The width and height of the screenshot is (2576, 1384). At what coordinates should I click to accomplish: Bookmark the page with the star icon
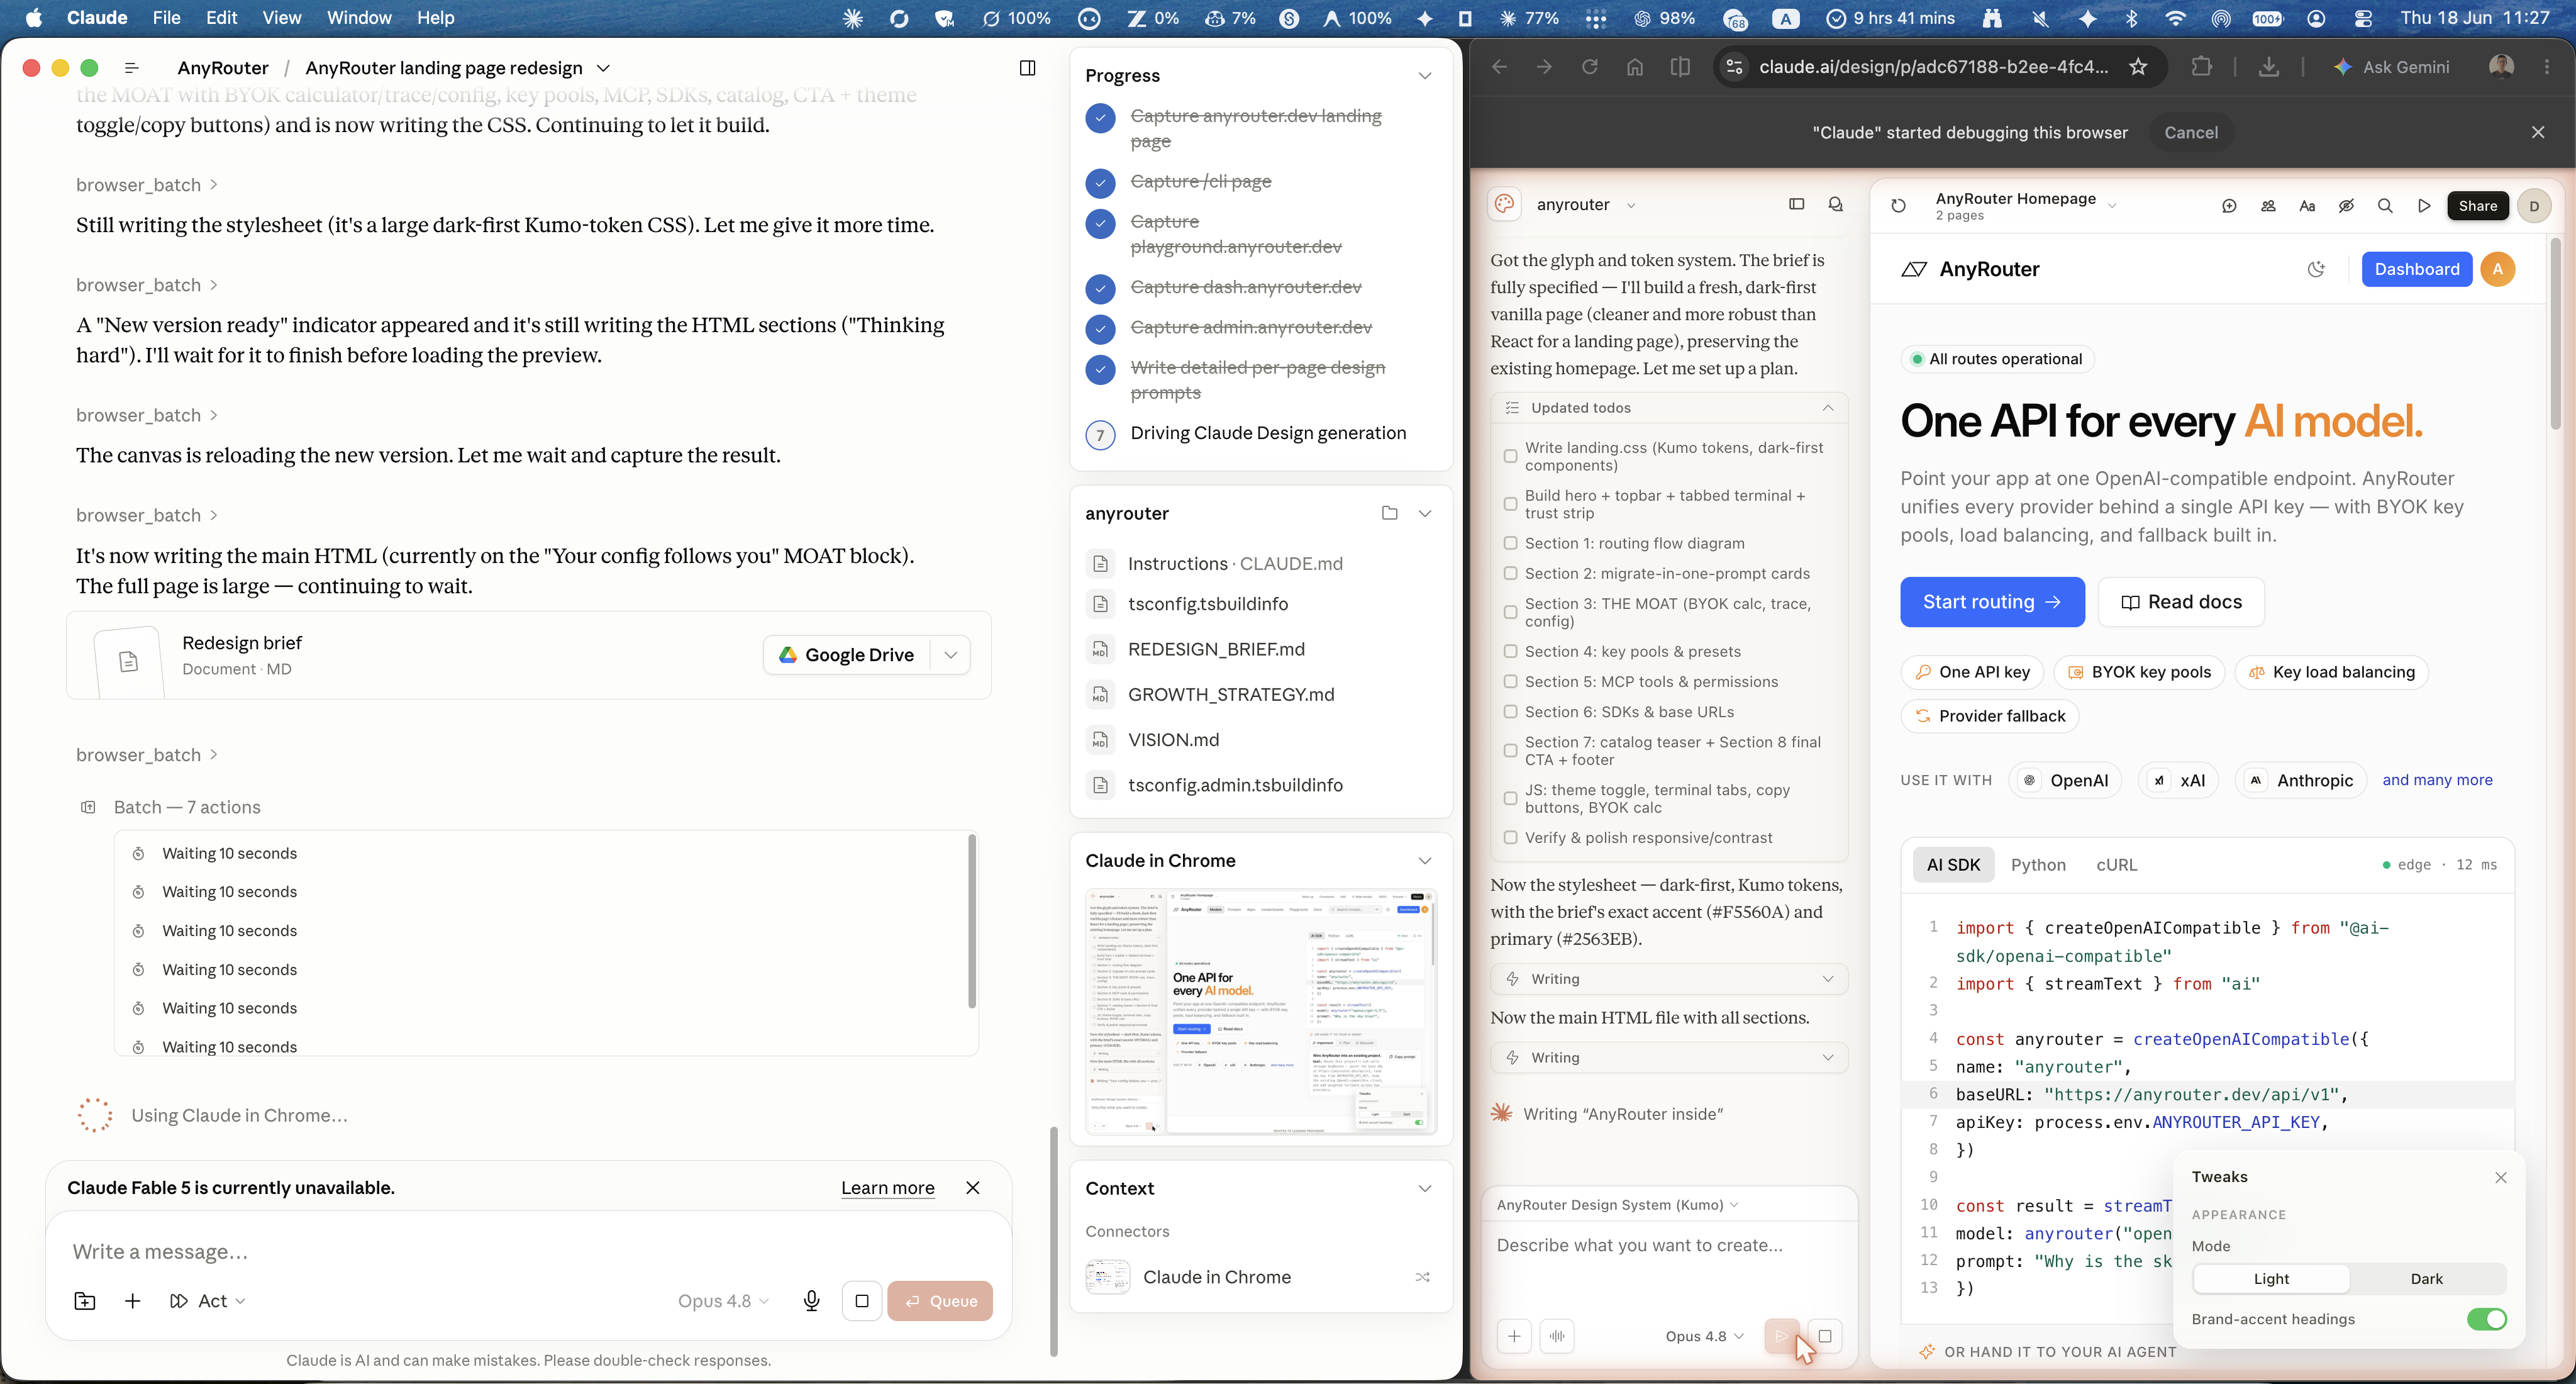point(2138,67)
